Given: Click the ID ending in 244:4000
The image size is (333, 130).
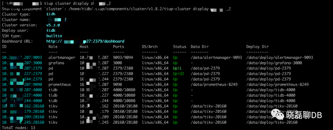Looking at the screenshot, I should pyautogui.click(x=22, y=101).
